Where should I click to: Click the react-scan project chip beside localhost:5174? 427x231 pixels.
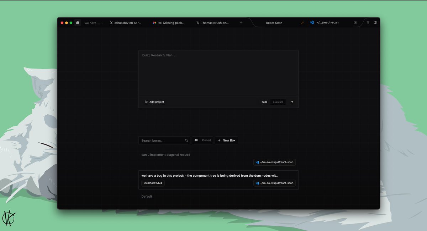tap(274, 183)
